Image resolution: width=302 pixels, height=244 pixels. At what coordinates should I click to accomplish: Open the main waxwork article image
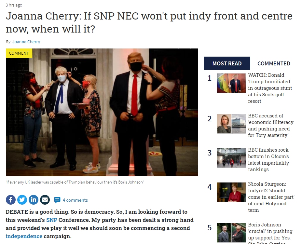[x=102, y=112]
